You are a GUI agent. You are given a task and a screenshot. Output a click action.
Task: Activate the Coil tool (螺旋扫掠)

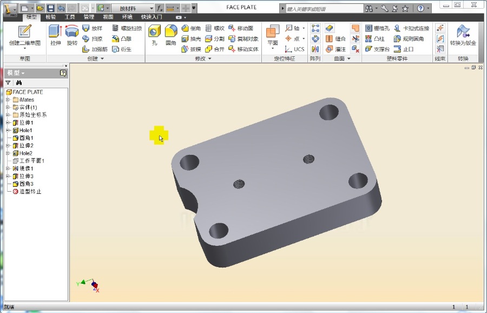pos(127,28)
